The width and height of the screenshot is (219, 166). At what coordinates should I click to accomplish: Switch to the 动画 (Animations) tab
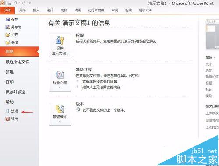pyautogui.click(x=78, y=10)
